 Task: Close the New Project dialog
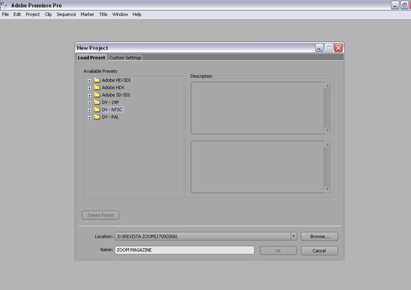click(x=338, y=48)
